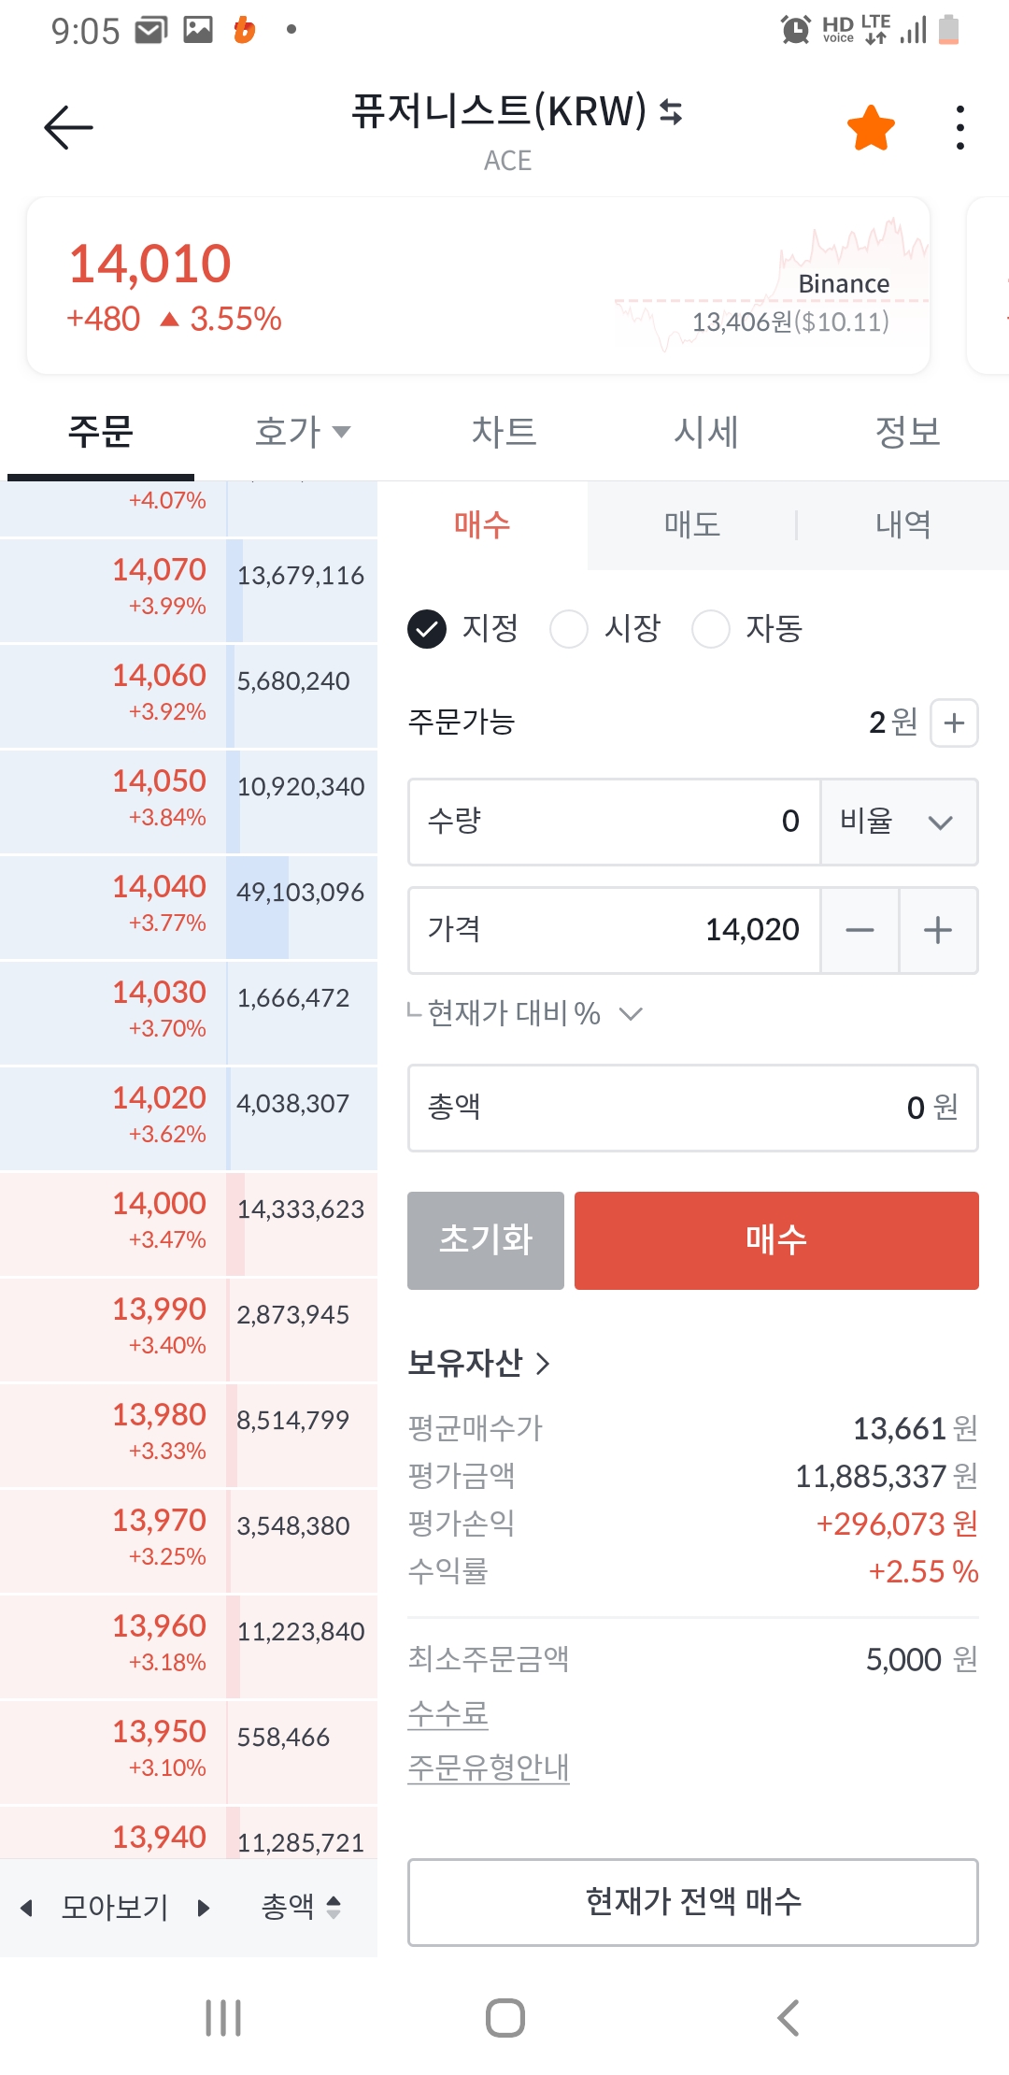Select the 지정 limit order option
Image resolution: width=1009 pixels, height=2075 pixels.
click(427, 629)
